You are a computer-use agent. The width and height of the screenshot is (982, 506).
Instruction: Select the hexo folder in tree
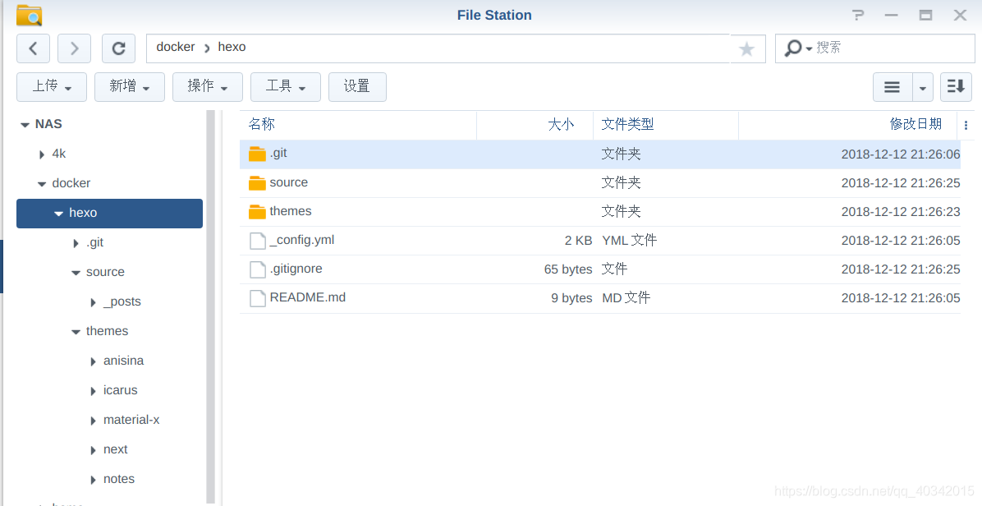109,213
